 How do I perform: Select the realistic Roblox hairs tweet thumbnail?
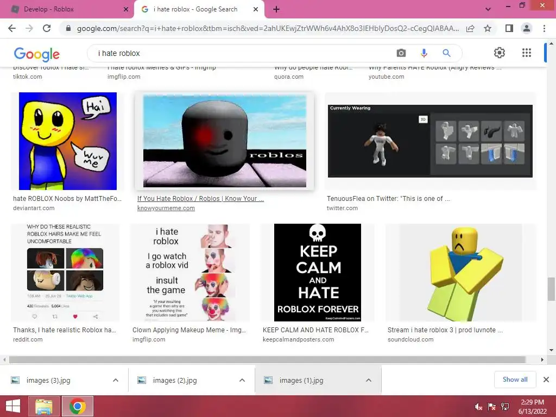pos(65,273)
